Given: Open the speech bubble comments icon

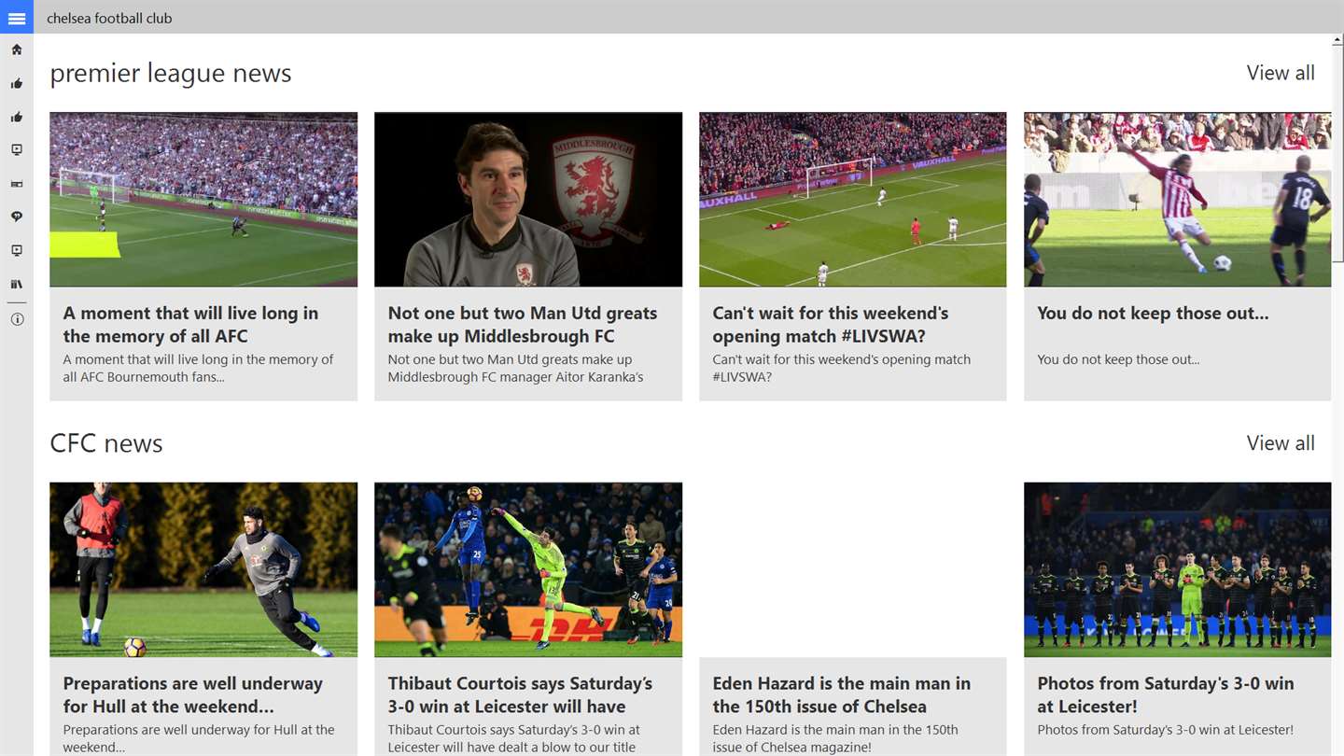Looking at the screenshot, I should pyautogui.click(x=17, y=217).
